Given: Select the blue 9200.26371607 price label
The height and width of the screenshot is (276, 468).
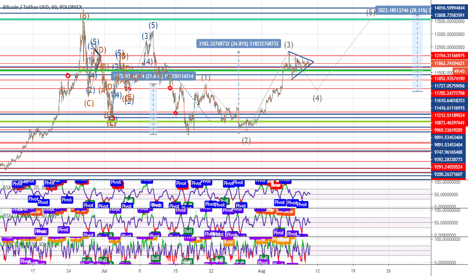Looking at the screenshot, I should tap(449, 174).
